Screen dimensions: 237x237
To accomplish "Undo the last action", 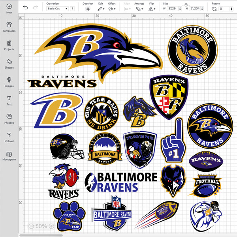I will point(26,8).
